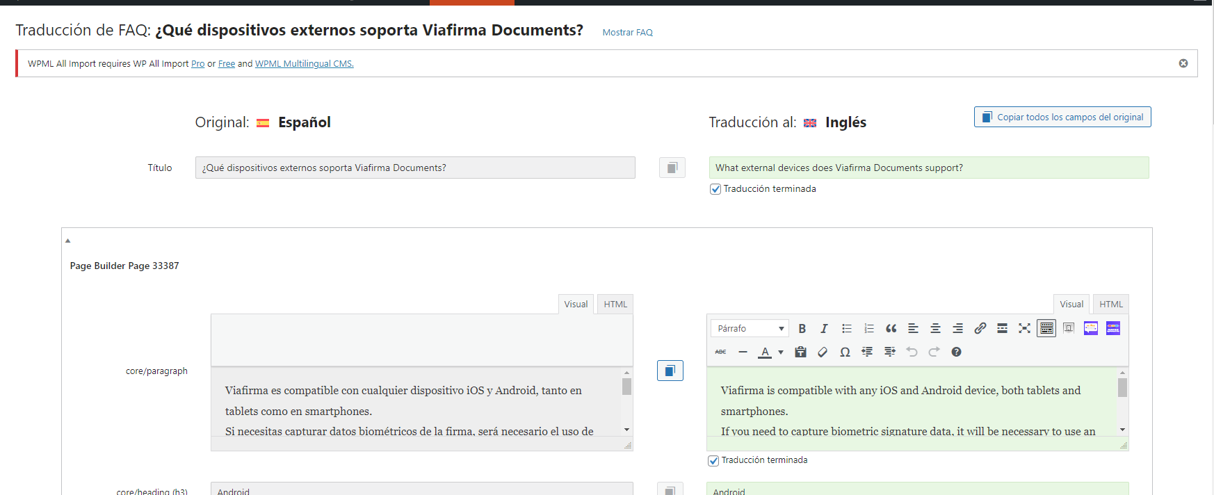Dismiss the WPML All Import notice
1214x495 pixels.
pos(1183,63)
